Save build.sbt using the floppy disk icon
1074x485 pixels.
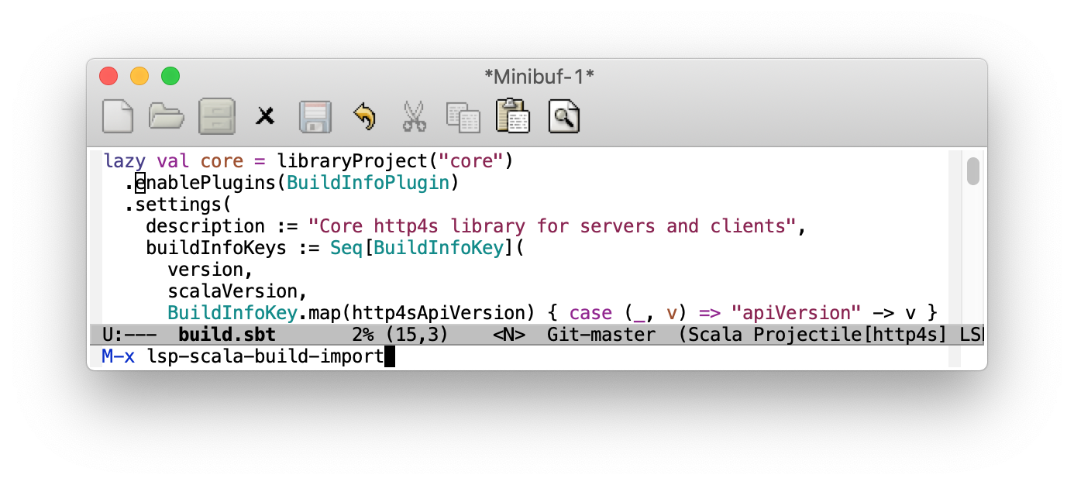pos(315,115)
